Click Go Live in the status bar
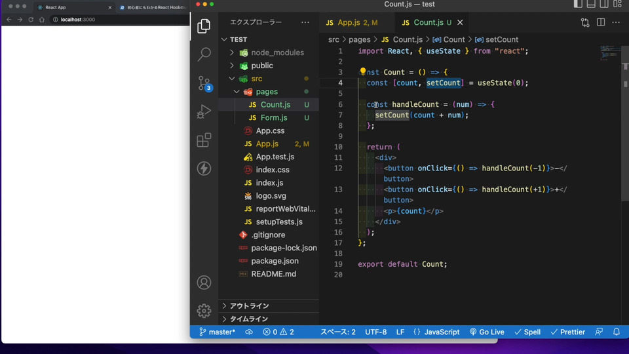The image size is (629, 354). (486, 332)
